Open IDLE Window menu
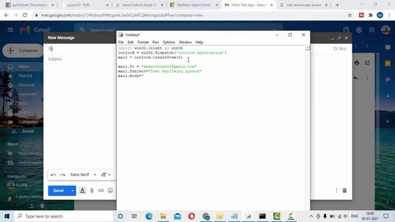 185,42
